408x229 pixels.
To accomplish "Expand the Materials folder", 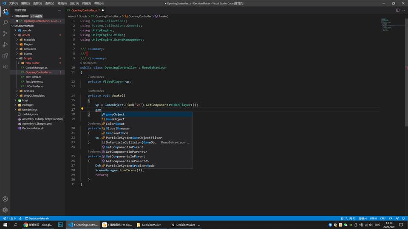I will (17, 40).
